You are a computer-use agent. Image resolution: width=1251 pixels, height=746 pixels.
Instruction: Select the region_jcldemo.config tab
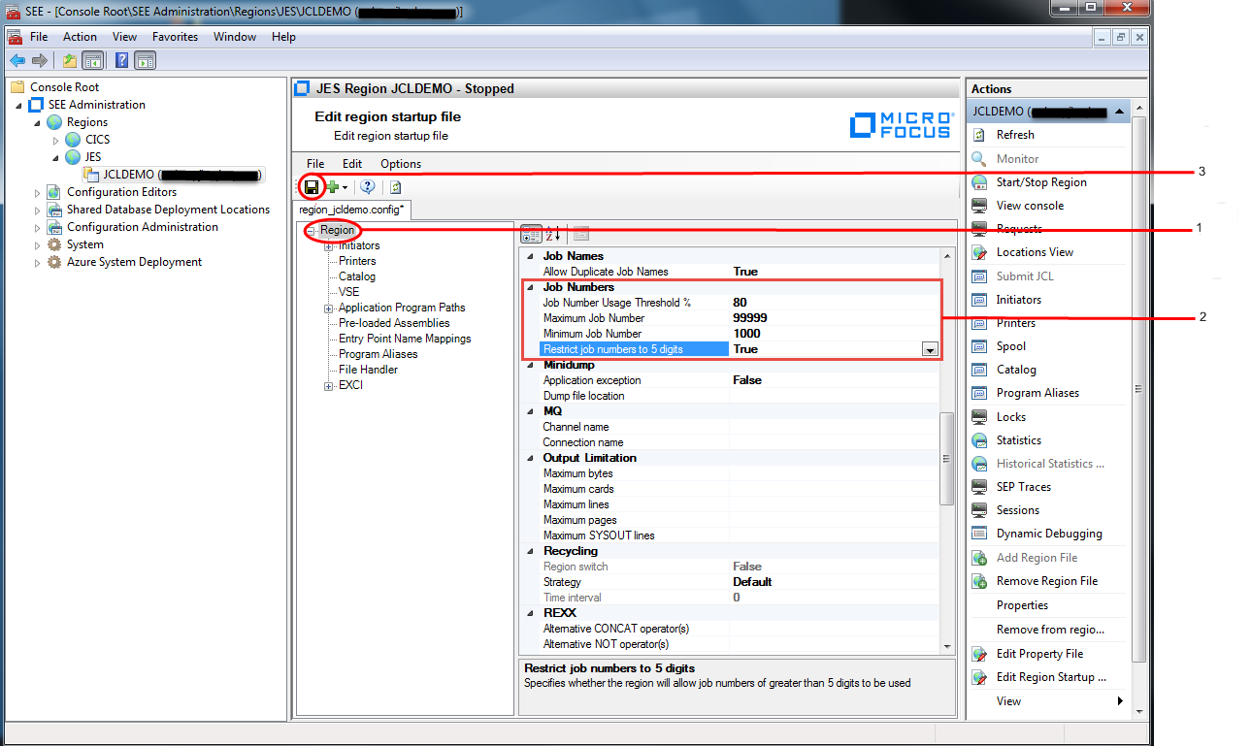click(x=351, y=209)
